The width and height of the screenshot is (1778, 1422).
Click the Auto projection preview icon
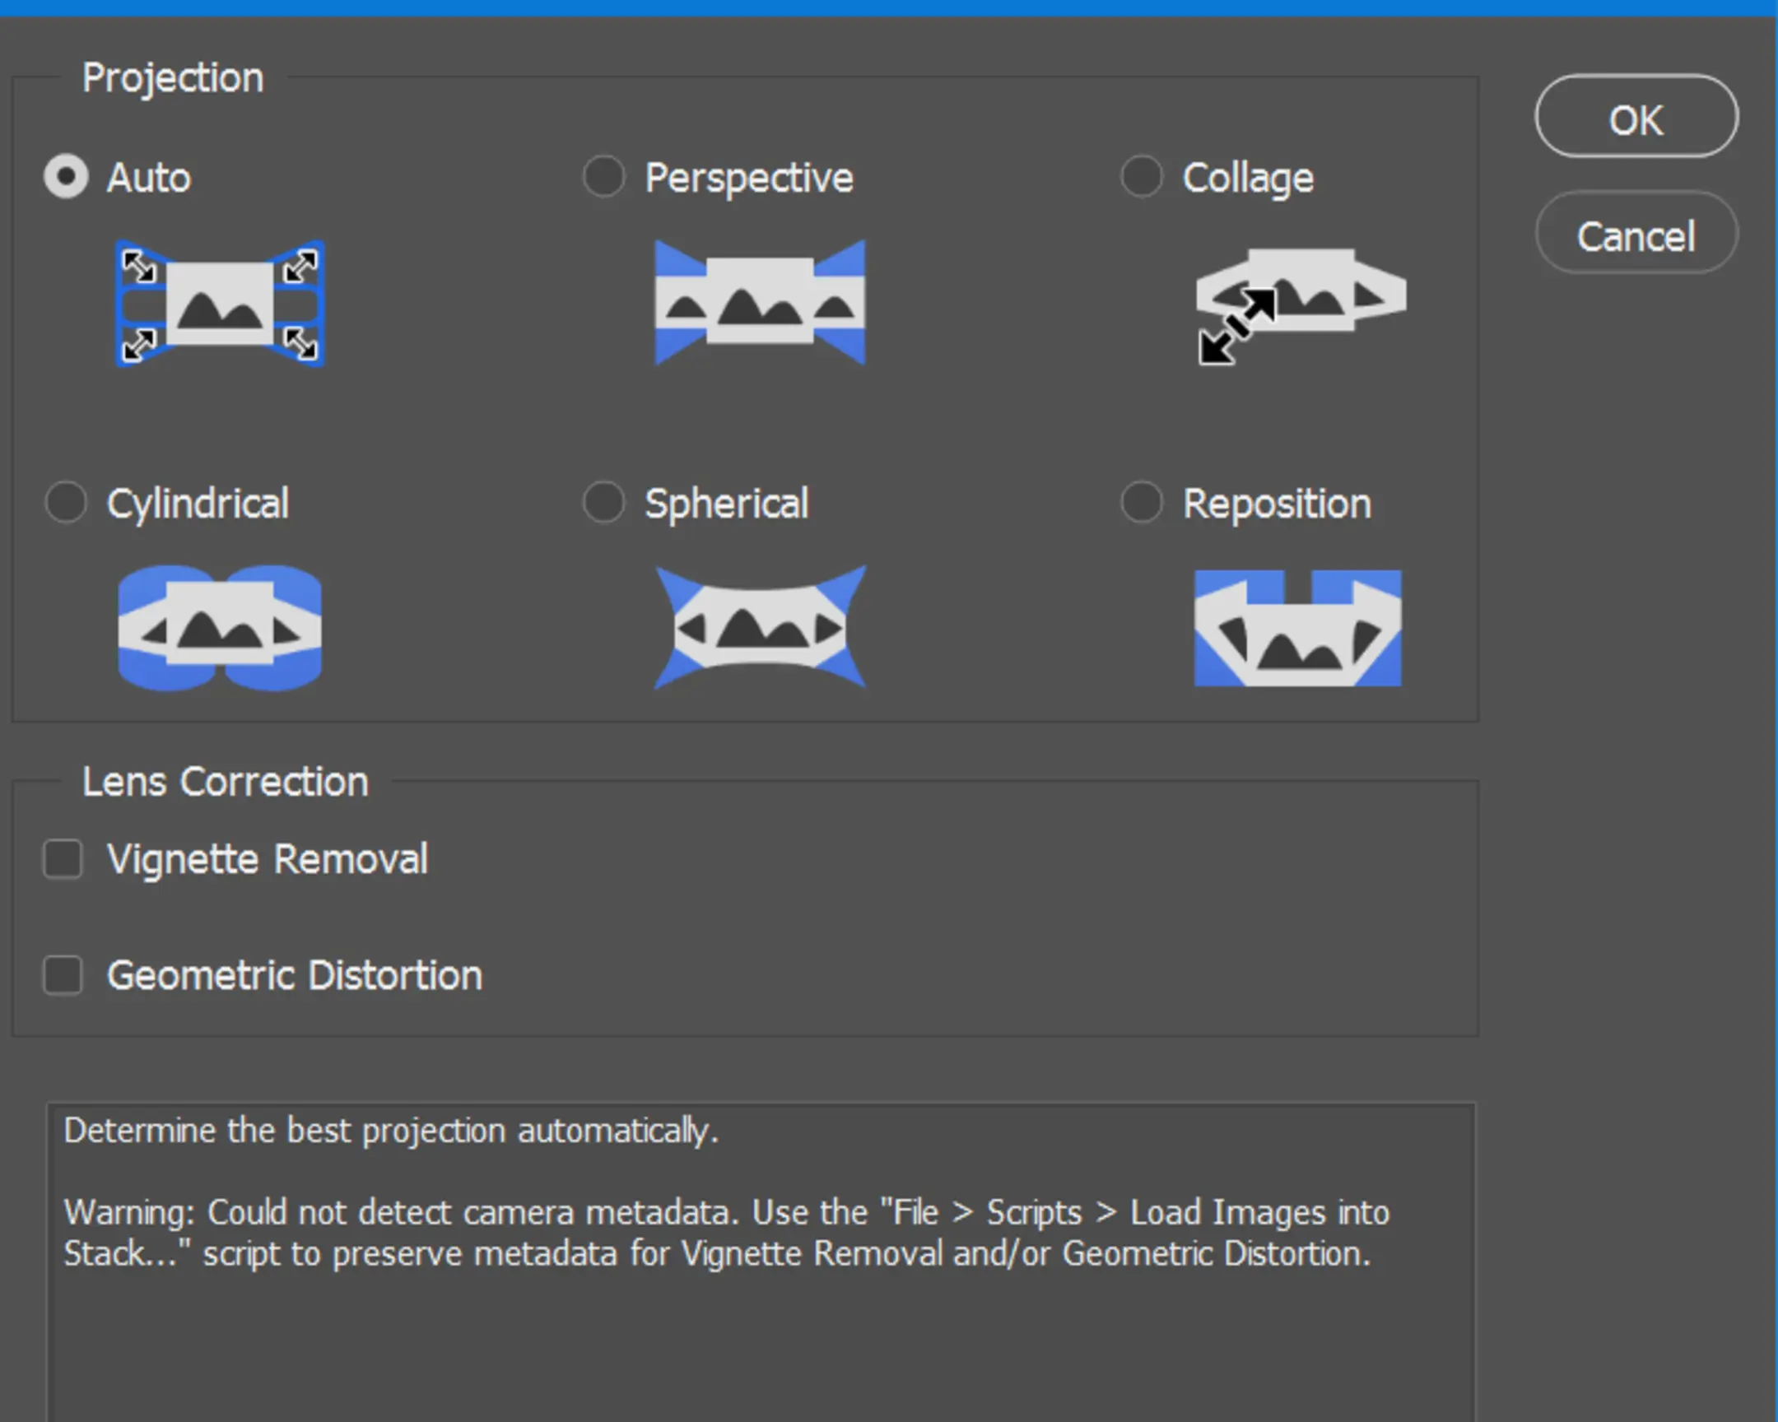pos(220,304)
